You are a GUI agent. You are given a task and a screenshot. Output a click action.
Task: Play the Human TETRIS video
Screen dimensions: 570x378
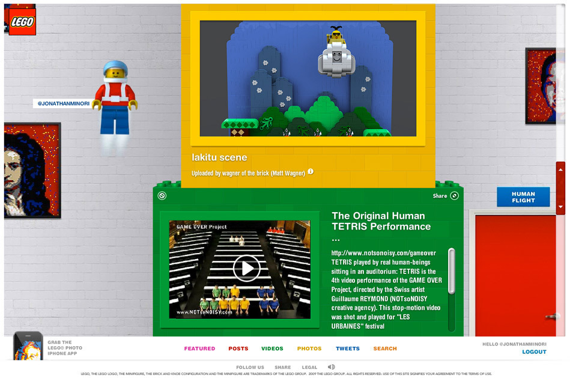point(247,269)
